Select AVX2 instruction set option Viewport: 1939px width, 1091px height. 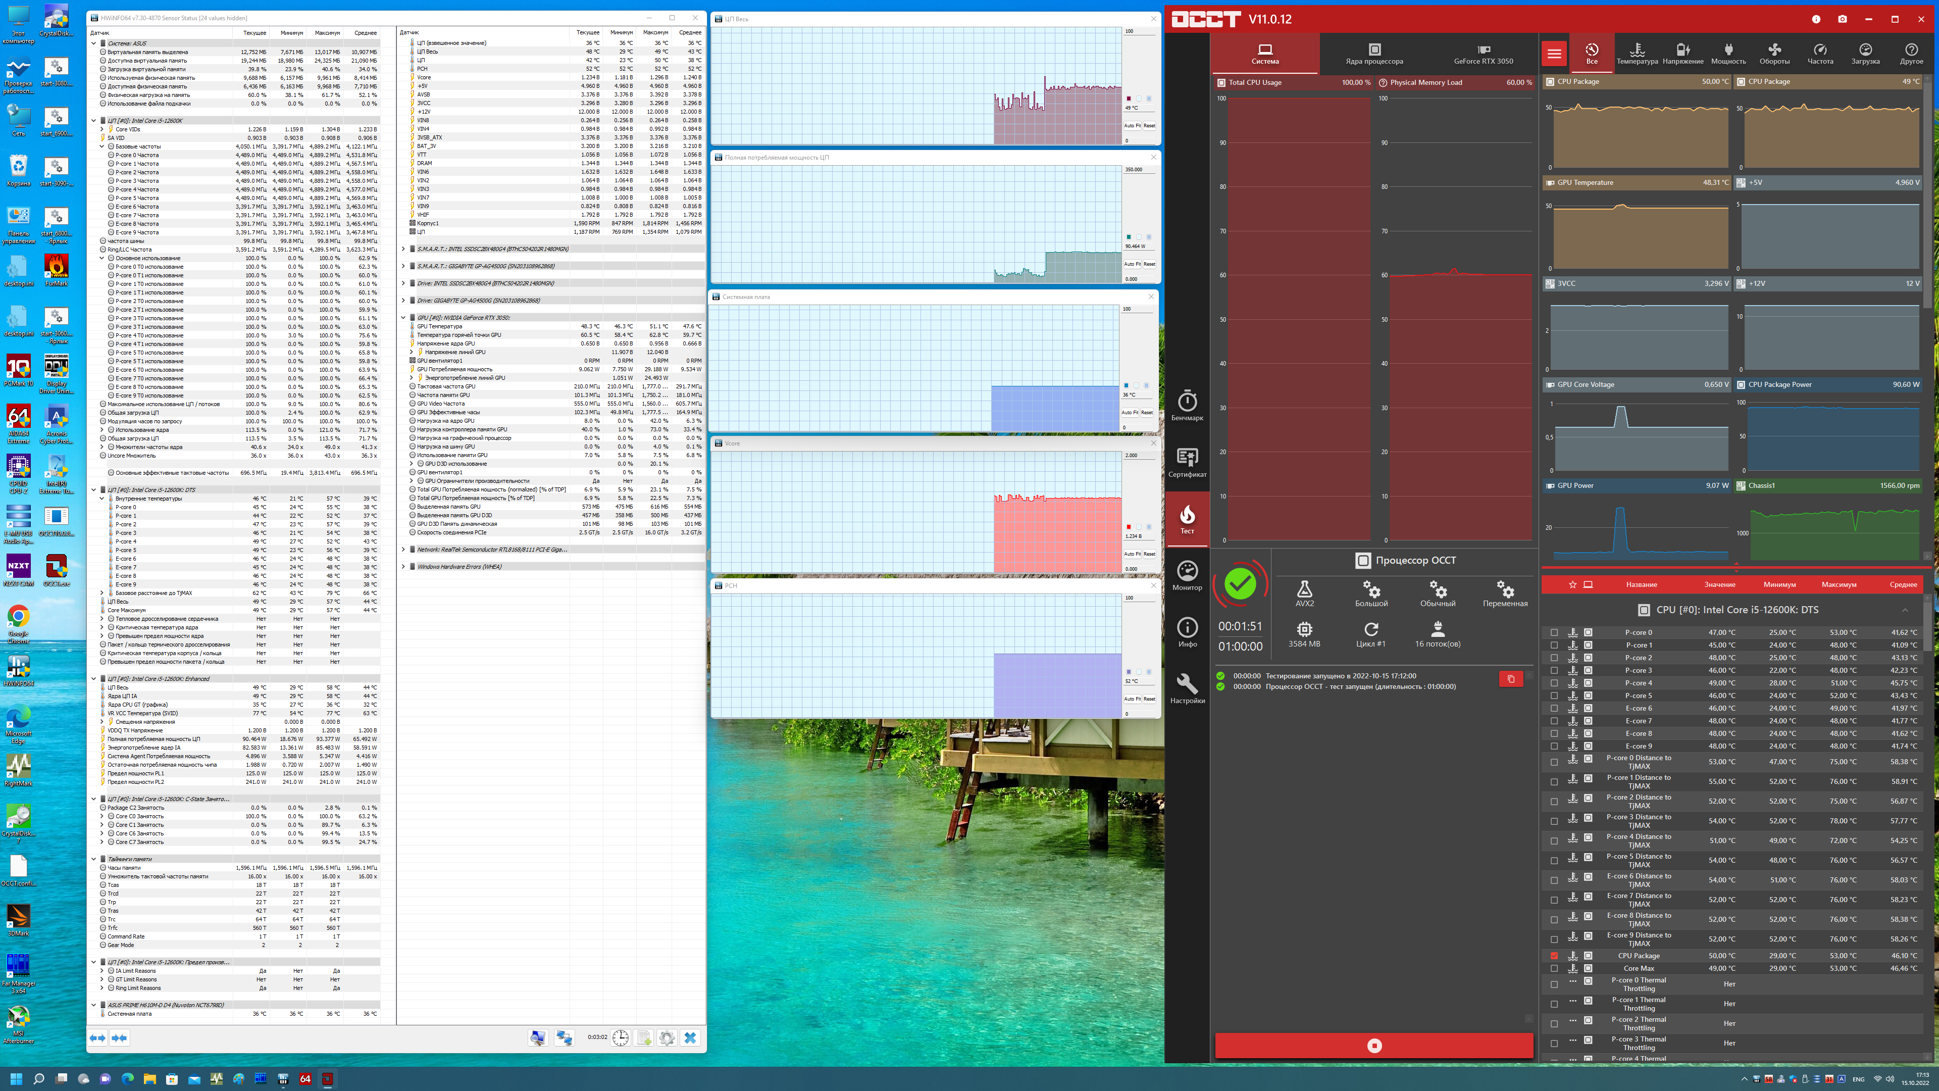tap(1304, 593)
